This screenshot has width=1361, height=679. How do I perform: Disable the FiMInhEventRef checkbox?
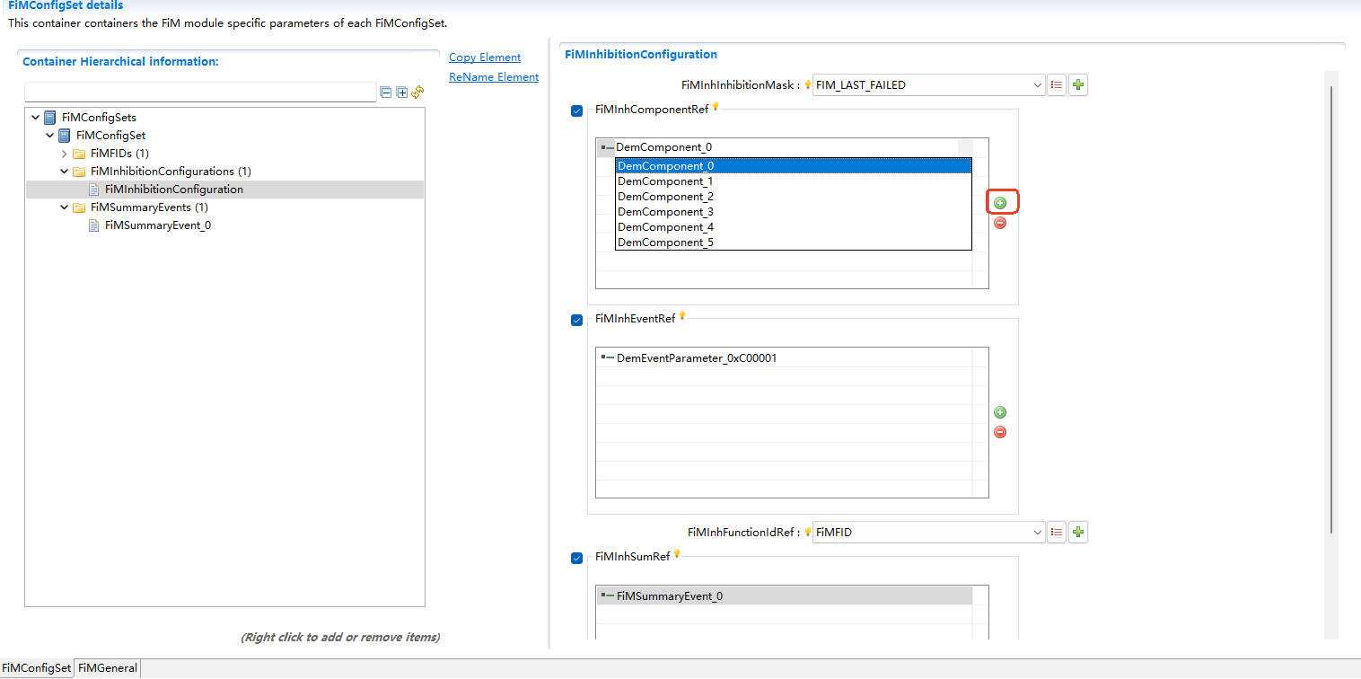click(576, 320)
